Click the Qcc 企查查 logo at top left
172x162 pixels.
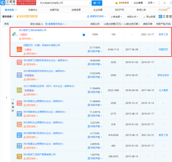[x=8, y=3]
